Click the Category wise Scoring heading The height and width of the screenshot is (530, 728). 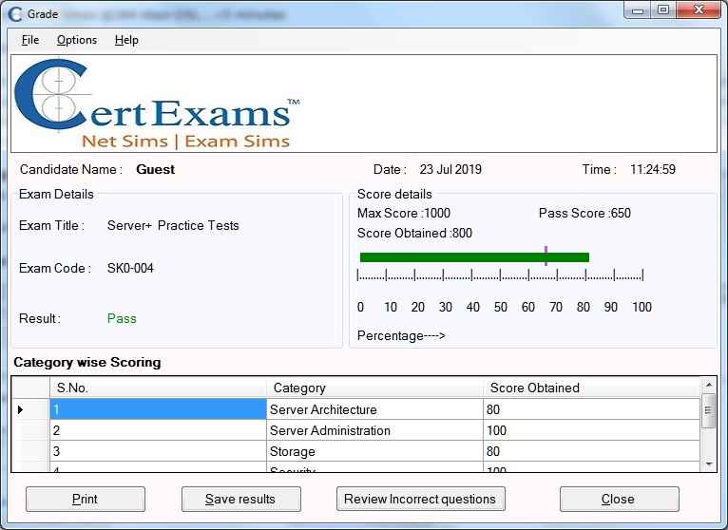point(87,362)
